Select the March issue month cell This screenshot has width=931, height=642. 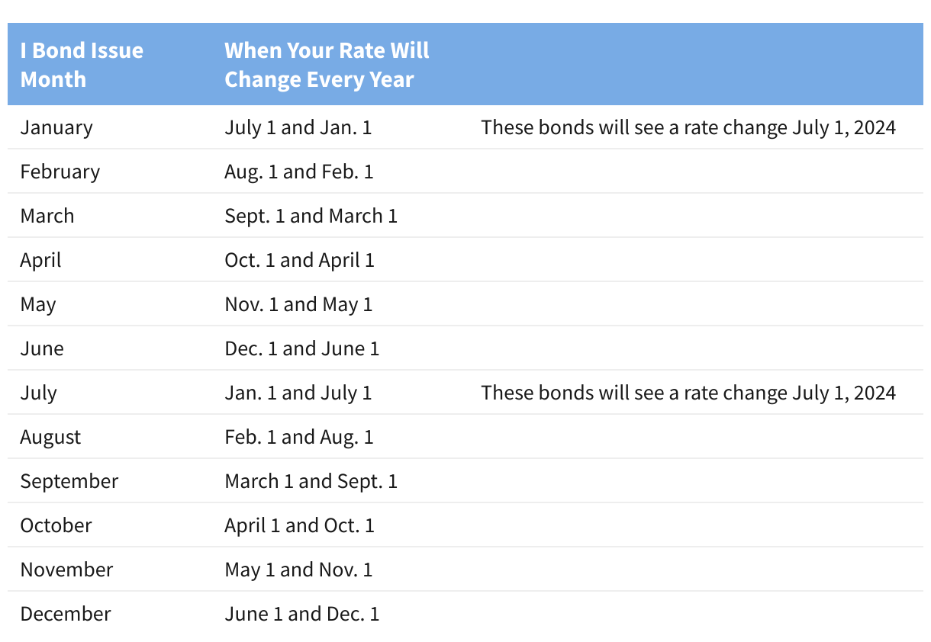47,216
